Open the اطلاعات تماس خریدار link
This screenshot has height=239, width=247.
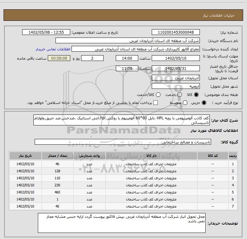[53, 49]
